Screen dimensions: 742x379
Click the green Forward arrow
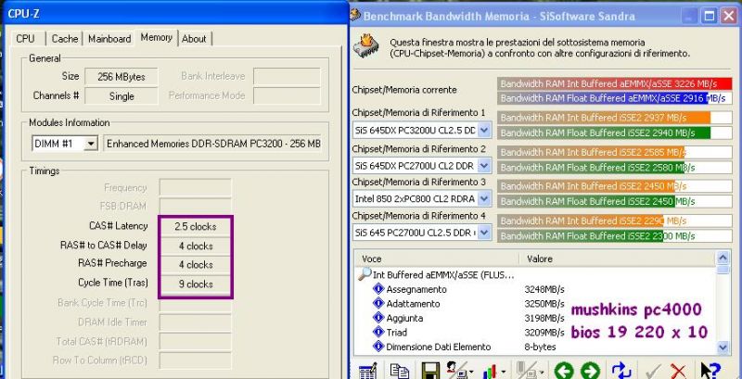(x=590, y=371)
